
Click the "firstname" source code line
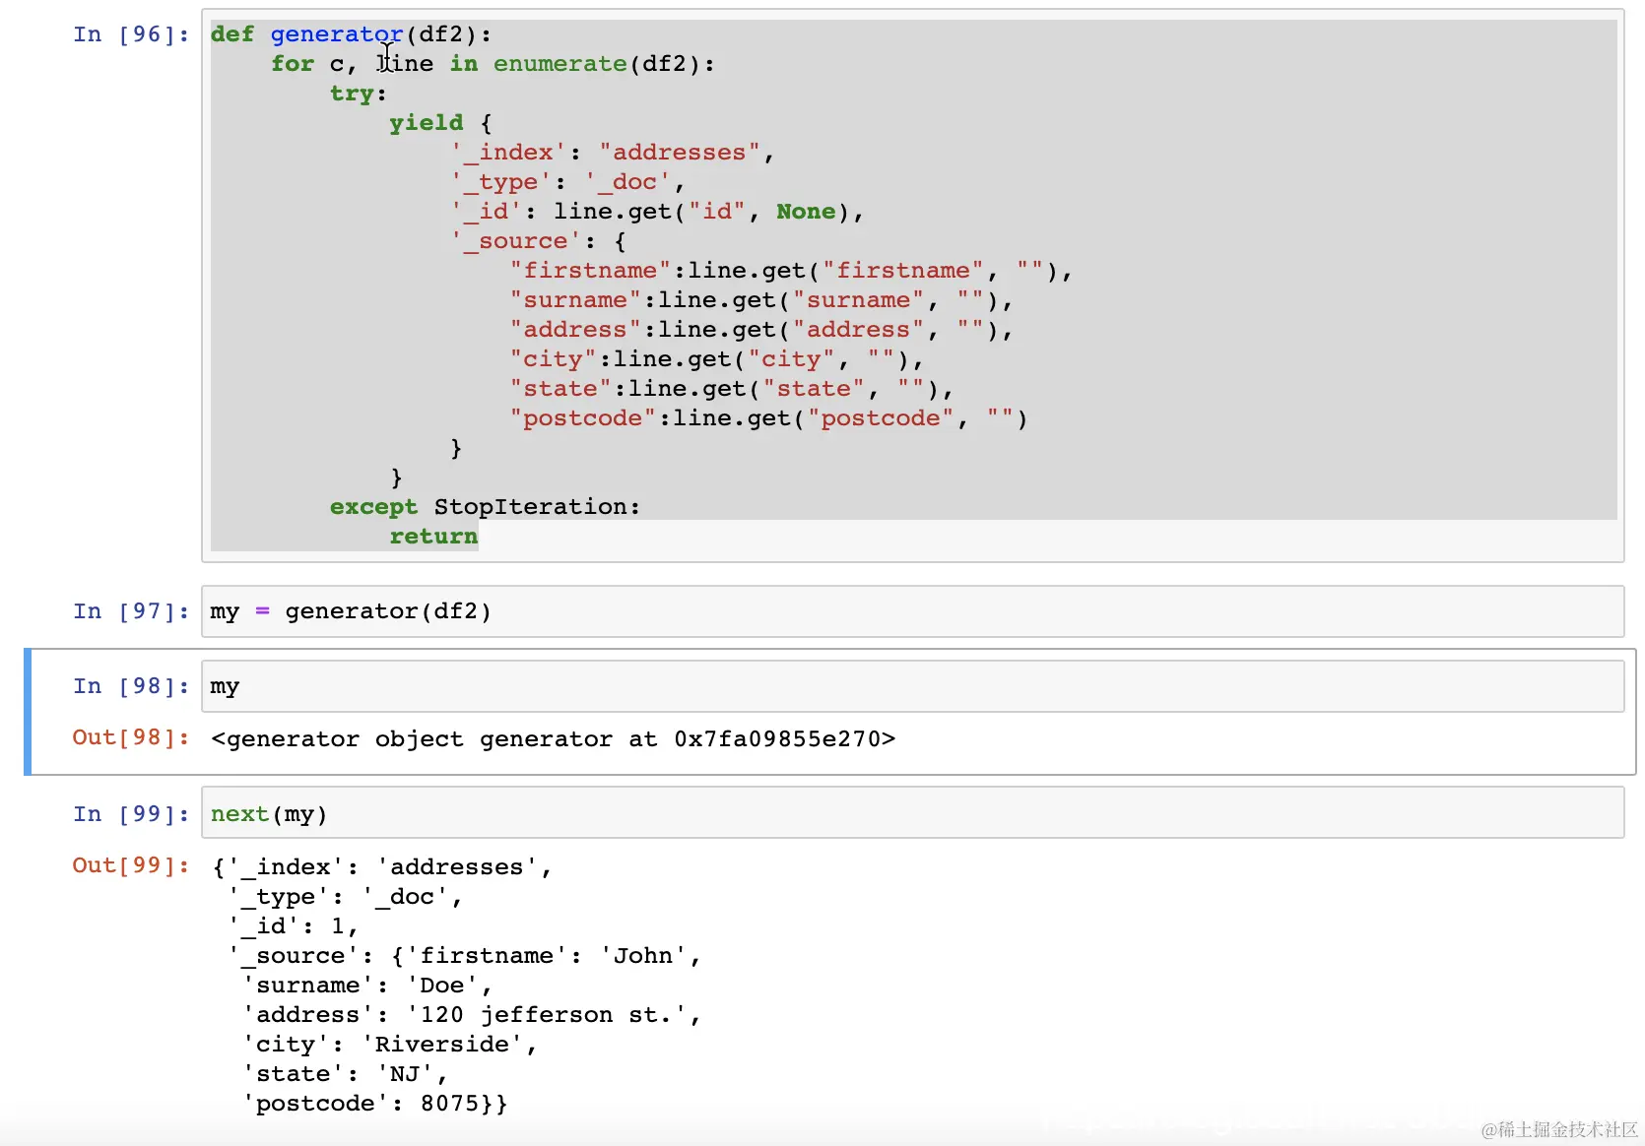tap(791, 271)
